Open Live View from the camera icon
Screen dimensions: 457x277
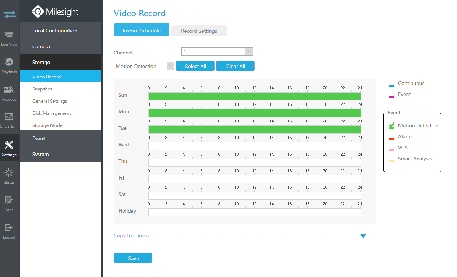pyautogui.click(x=9, y=34)
